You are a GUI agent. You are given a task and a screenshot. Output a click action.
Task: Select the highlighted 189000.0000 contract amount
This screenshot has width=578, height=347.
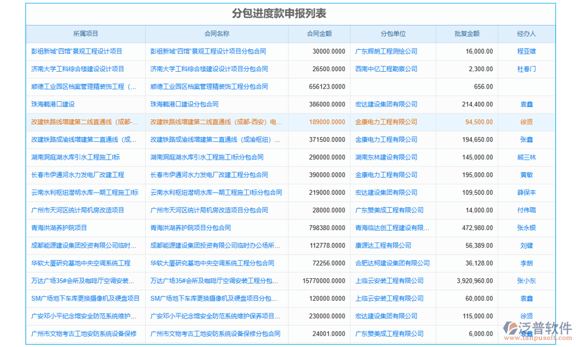[x=327, y=122]
